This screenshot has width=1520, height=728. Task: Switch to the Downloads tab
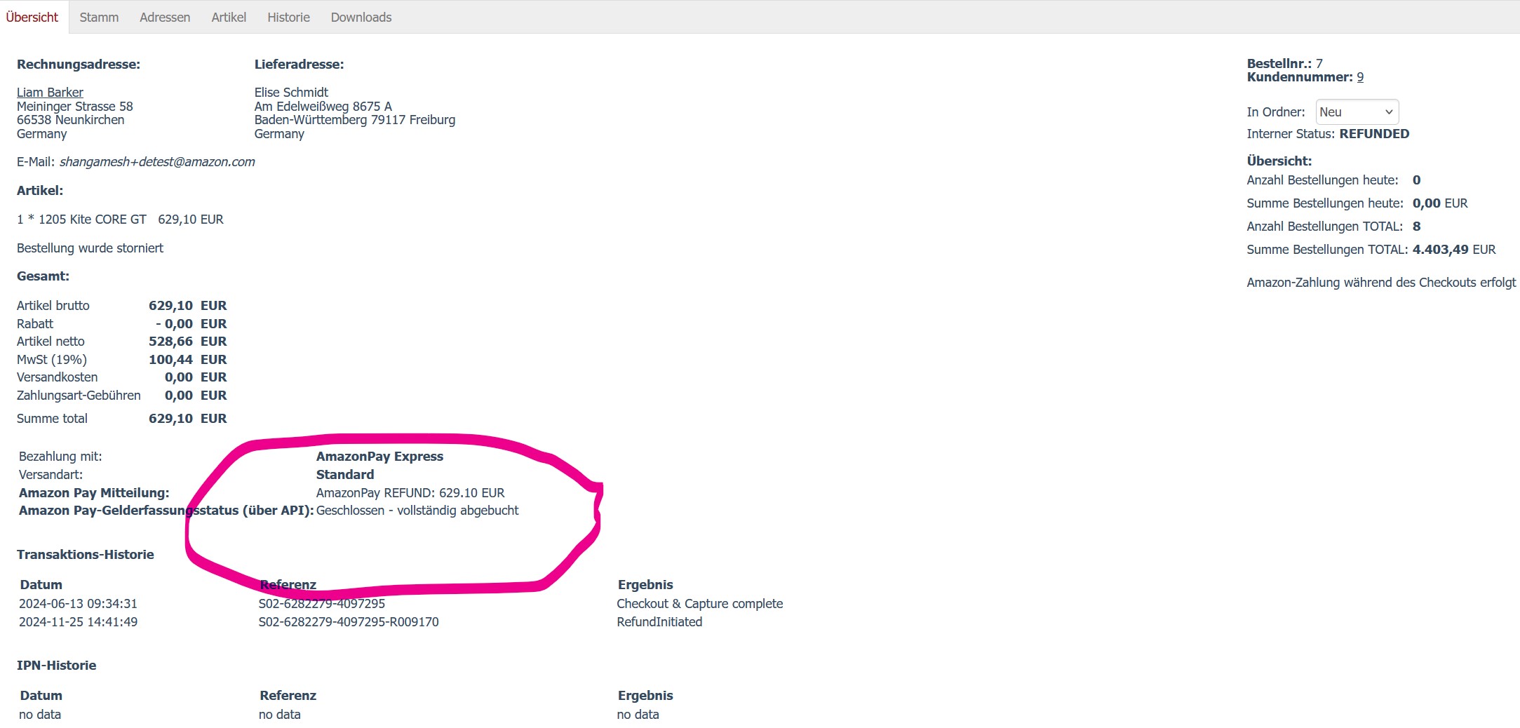361,18
